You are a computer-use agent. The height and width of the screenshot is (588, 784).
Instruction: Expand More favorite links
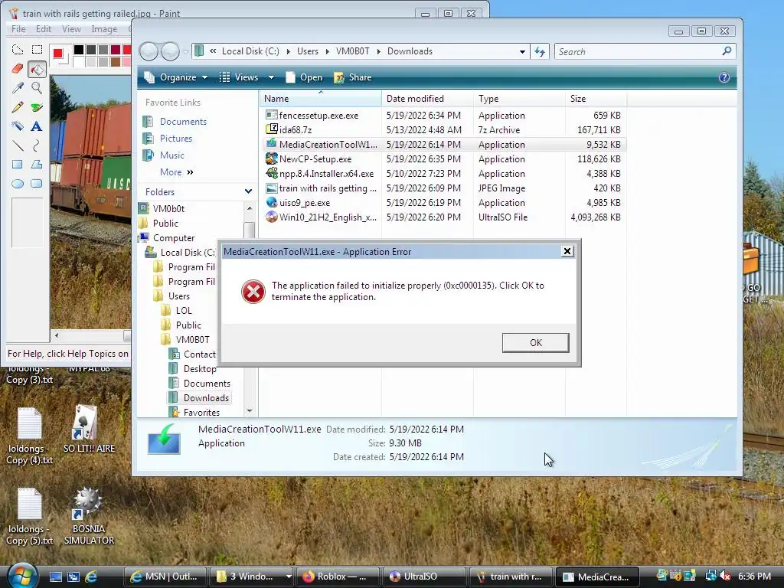point(177,172)
